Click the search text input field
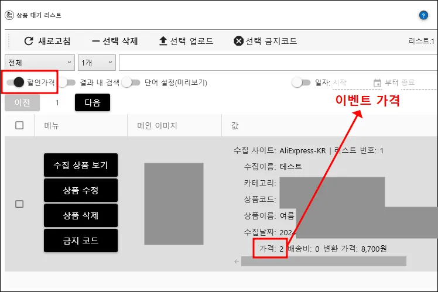Screen dimensions: 438x292 pyautogui.click(x=278, y=63)
